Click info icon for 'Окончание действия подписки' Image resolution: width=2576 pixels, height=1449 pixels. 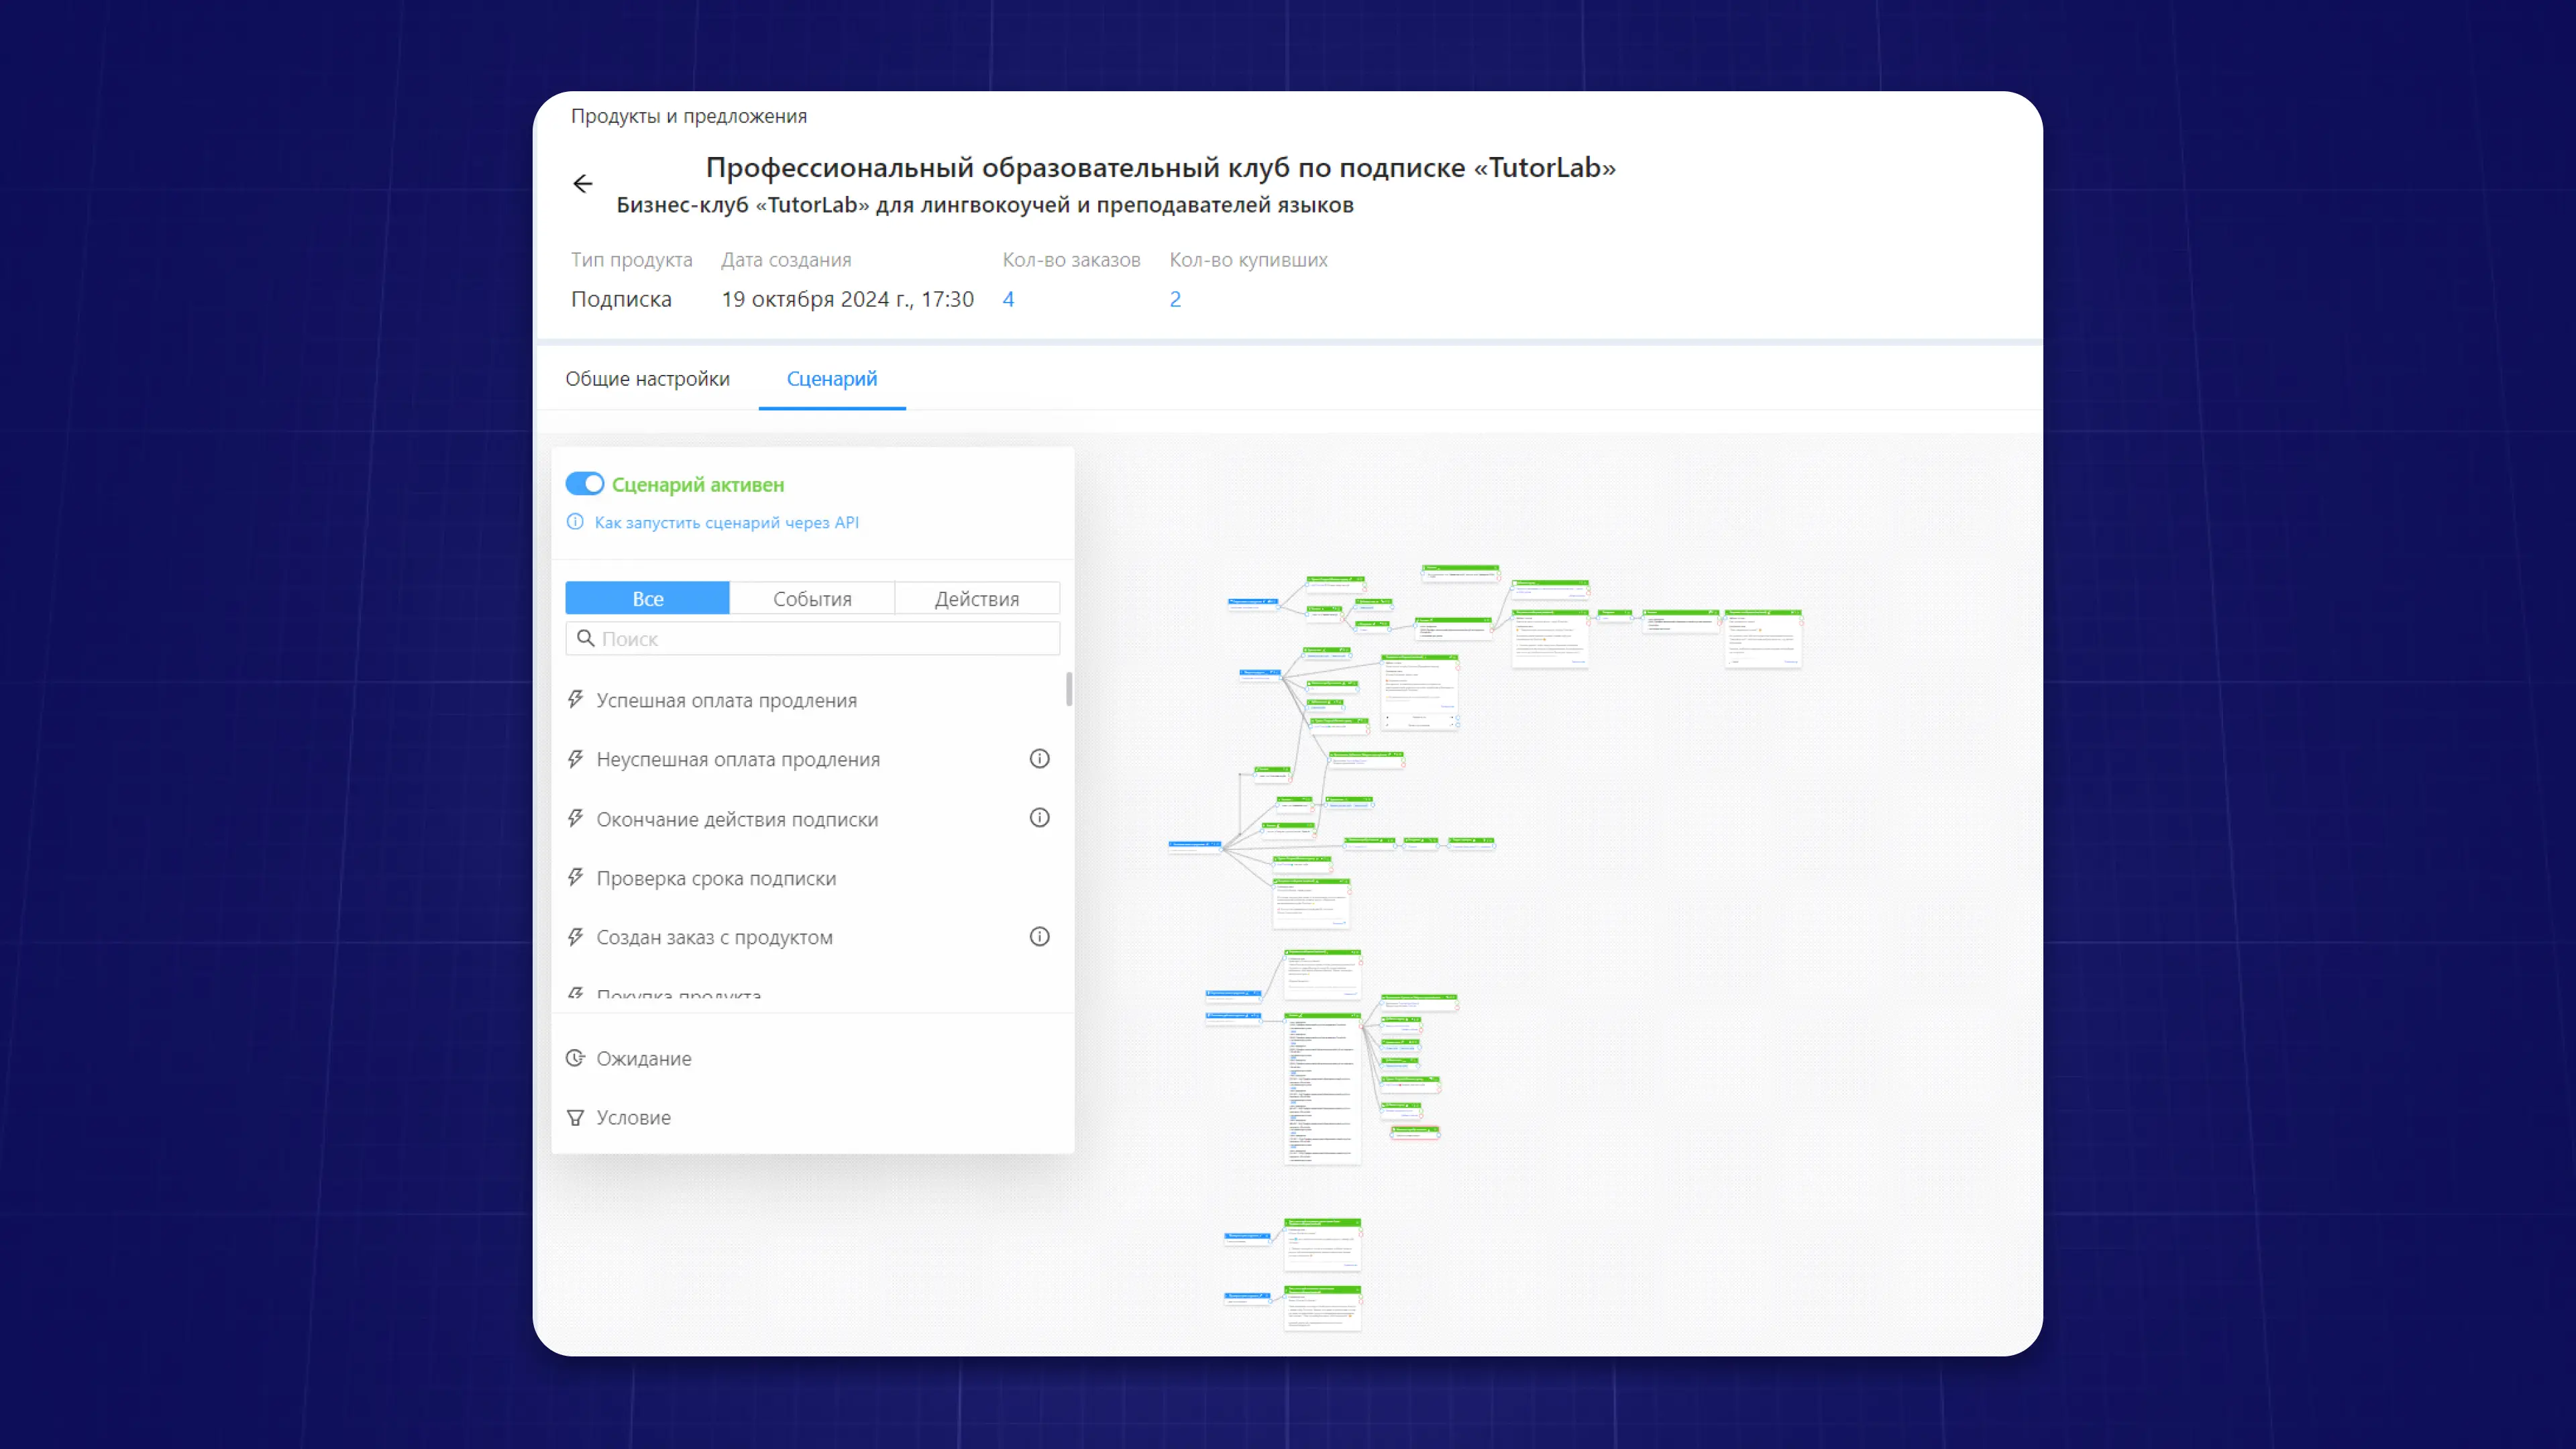click(x=1039, y=818)
